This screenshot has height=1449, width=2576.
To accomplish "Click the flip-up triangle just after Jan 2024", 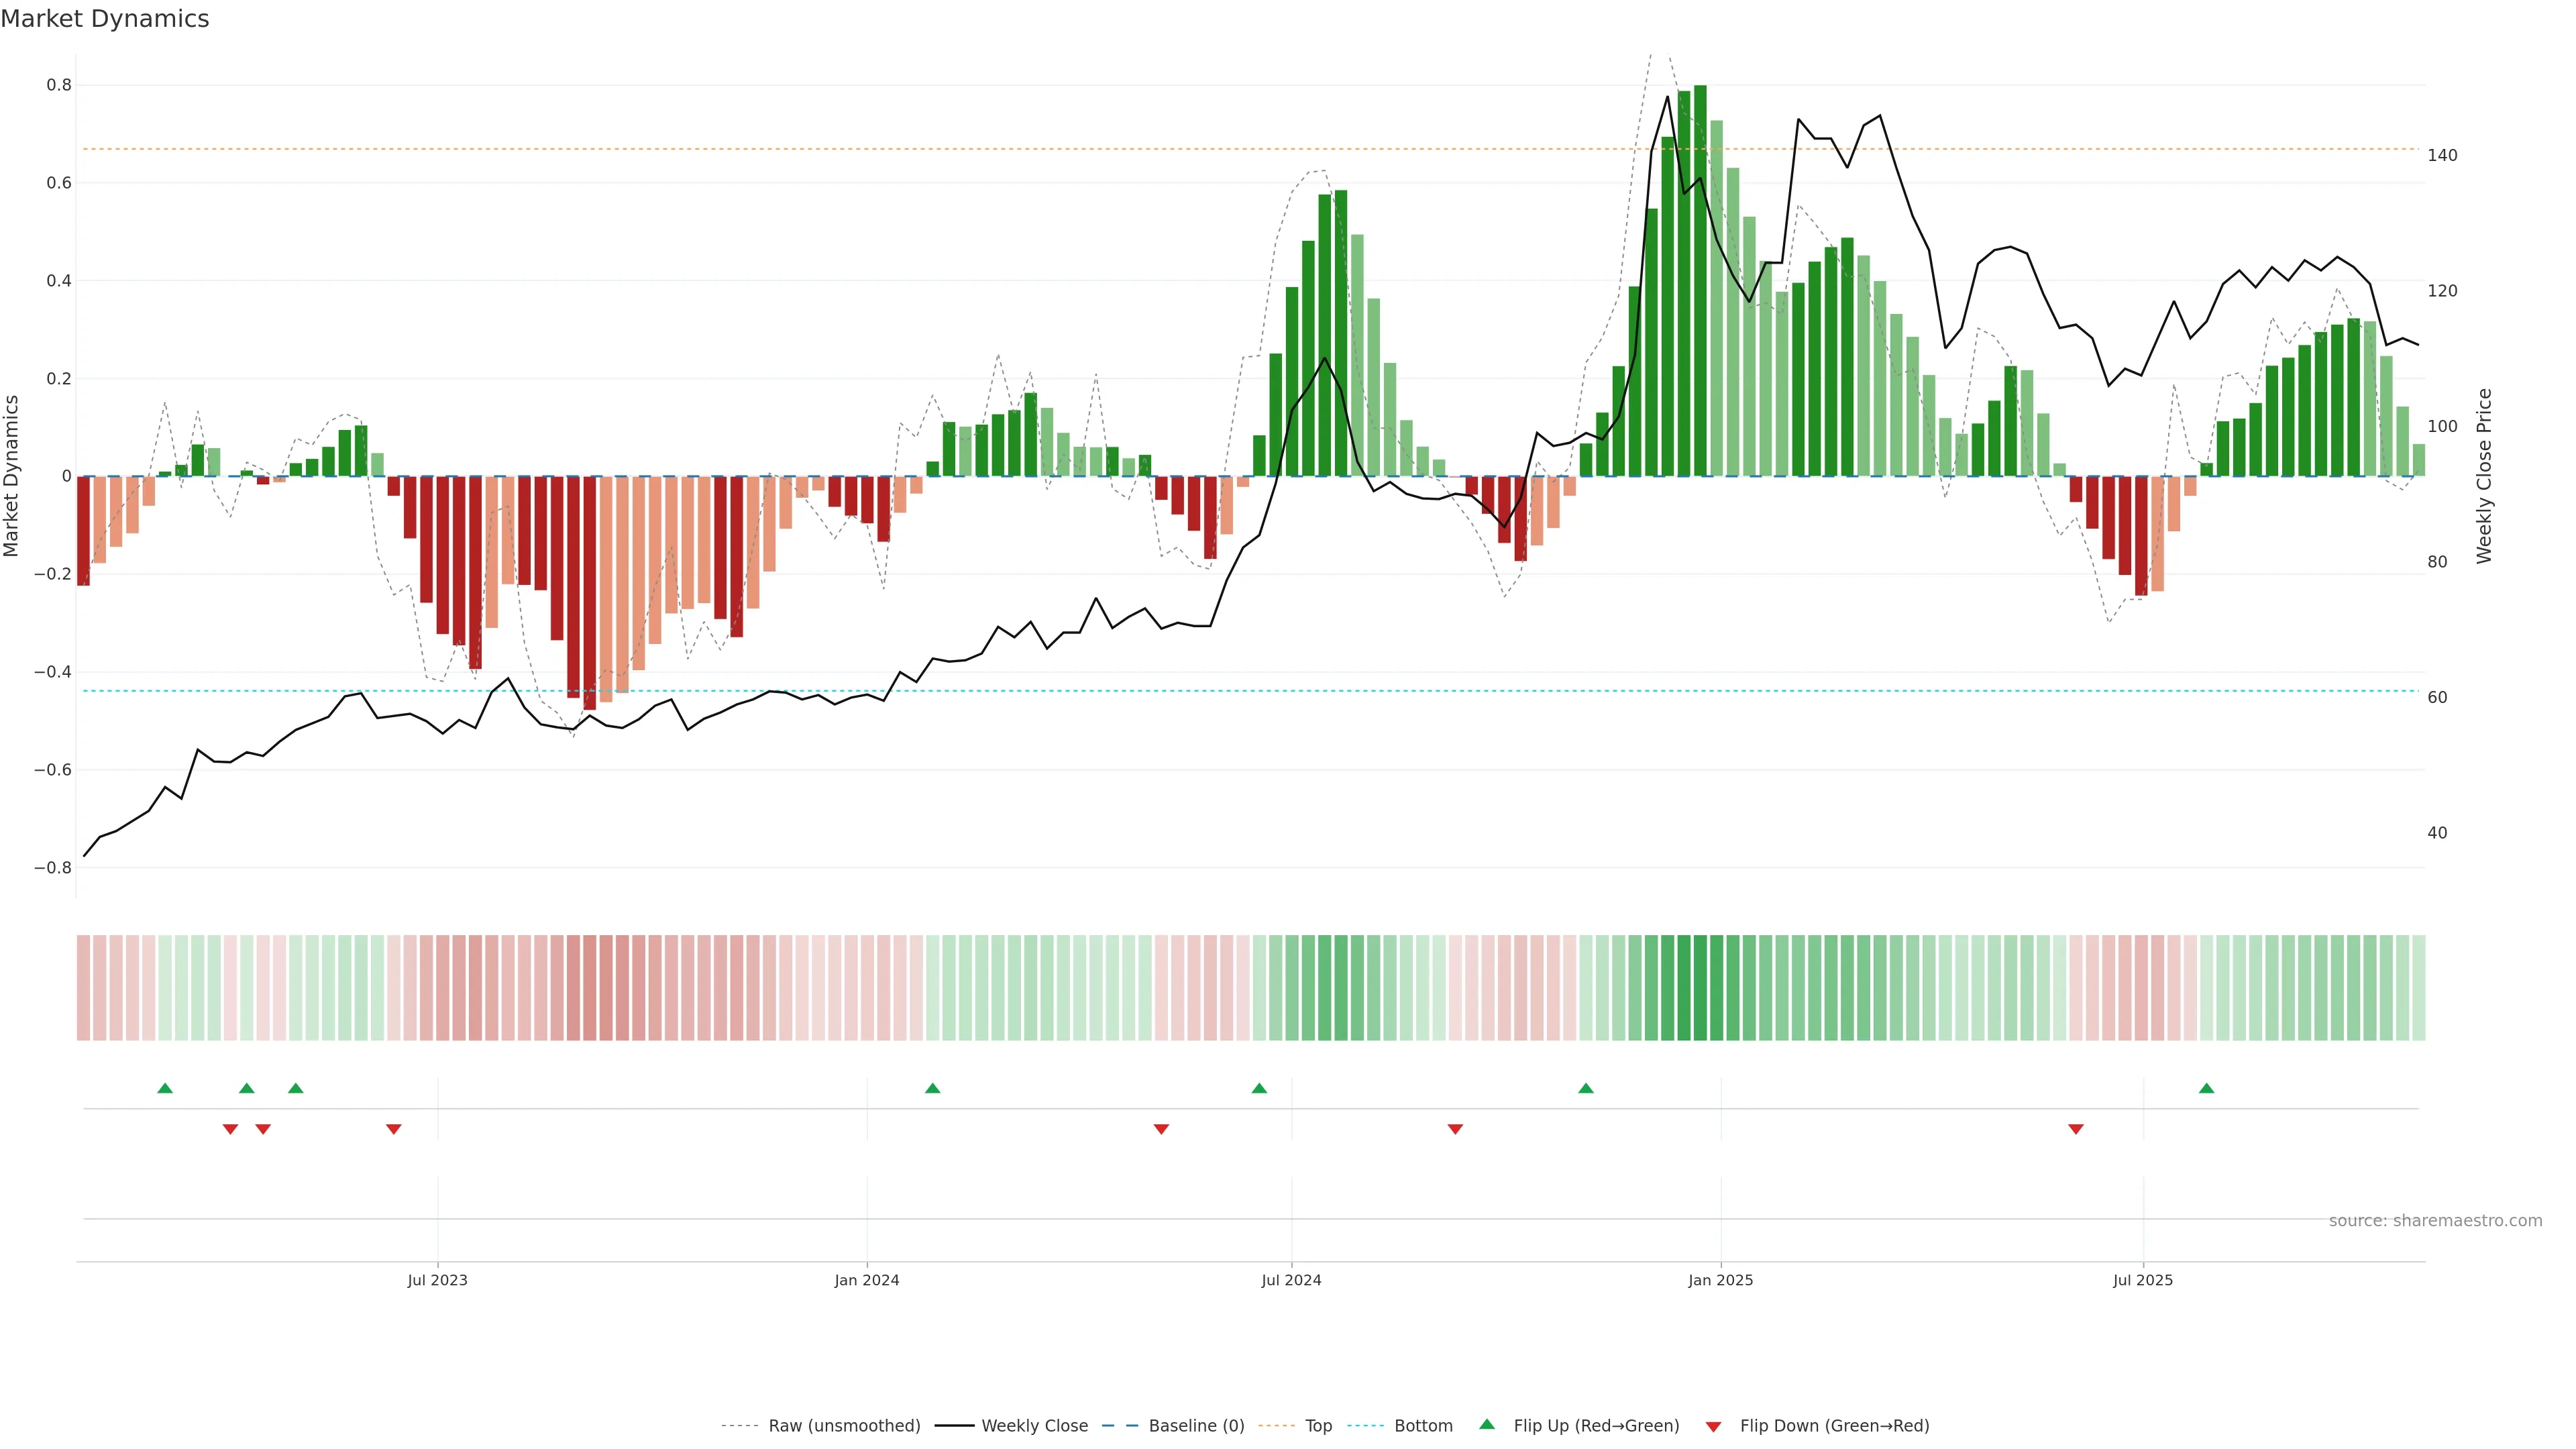I will click(932, 1088).
